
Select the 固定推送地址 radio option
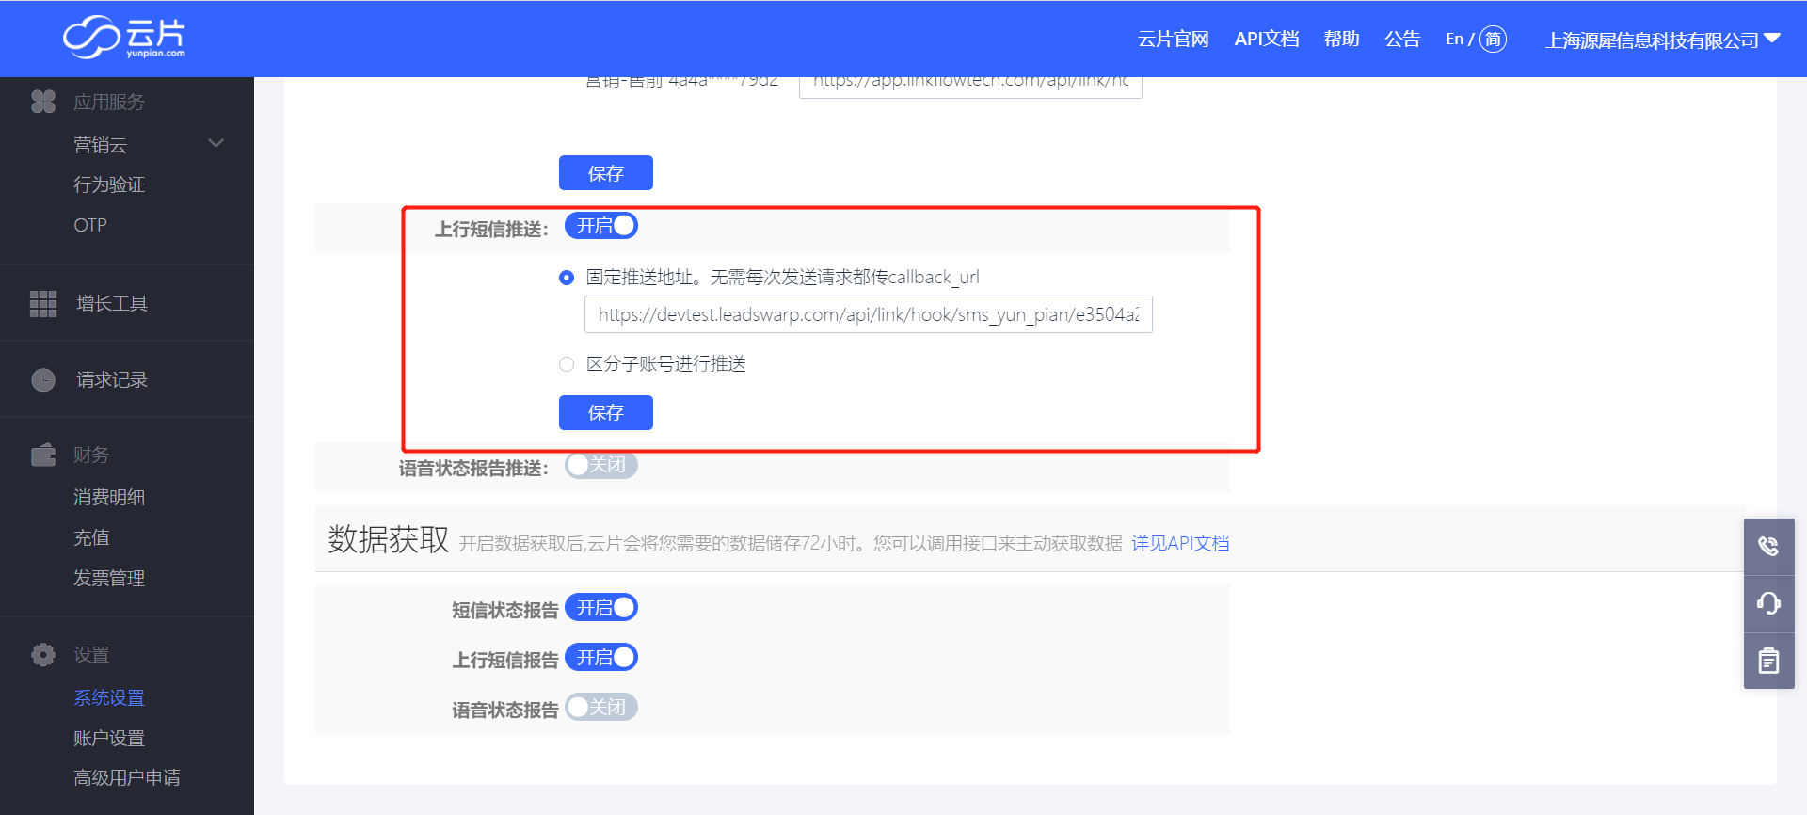point(567,278)
